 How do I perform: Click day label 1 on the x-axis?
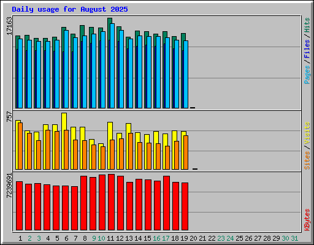[20, 238]
